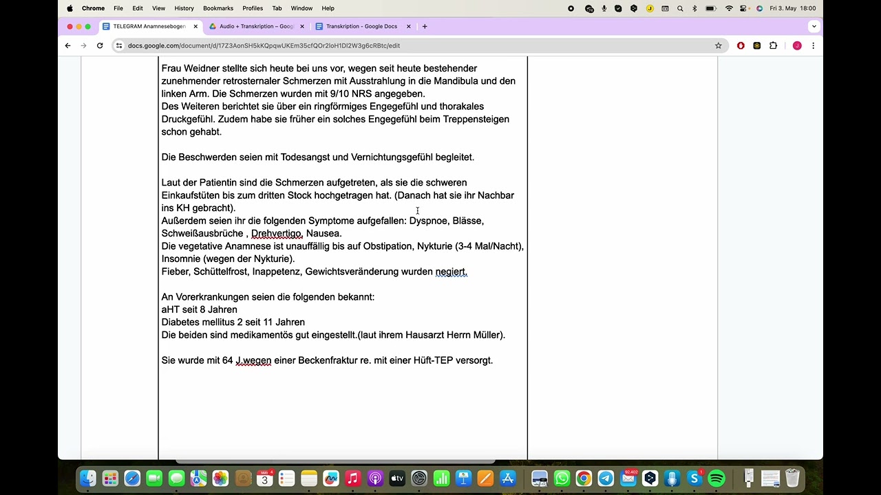Open WhatsApp from the Dock
881x495 pixels.
pos(562,478)
